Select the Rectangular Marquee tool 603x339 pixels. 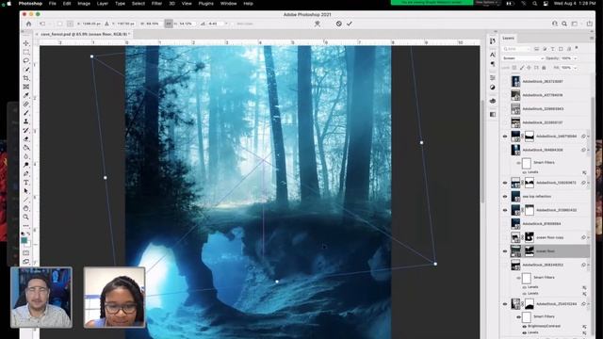[x=26, y=52]
